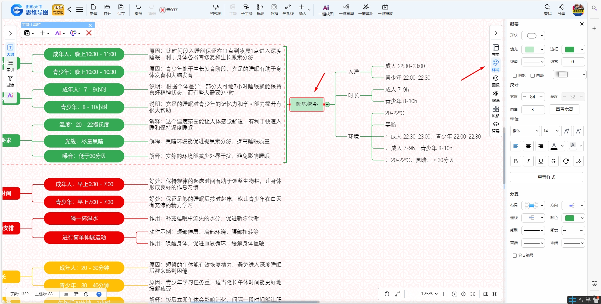Open the 大纲 outline panel
Screen dimensions: 601x304
pyautogui.click(x=10, y=50)
